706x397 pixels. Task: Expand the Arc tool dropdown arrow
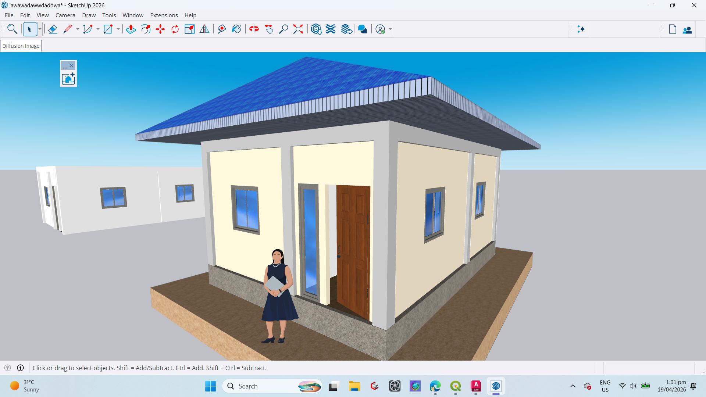(x=98, y=29)
